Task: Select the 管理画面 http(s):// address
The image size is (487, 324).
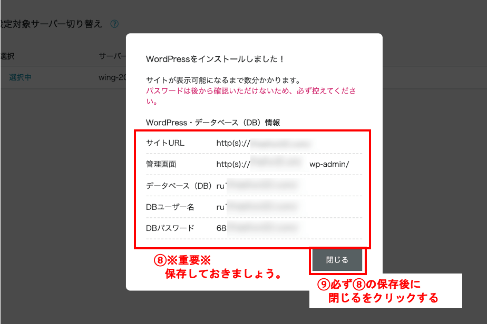Action: [x=283, y=164]
